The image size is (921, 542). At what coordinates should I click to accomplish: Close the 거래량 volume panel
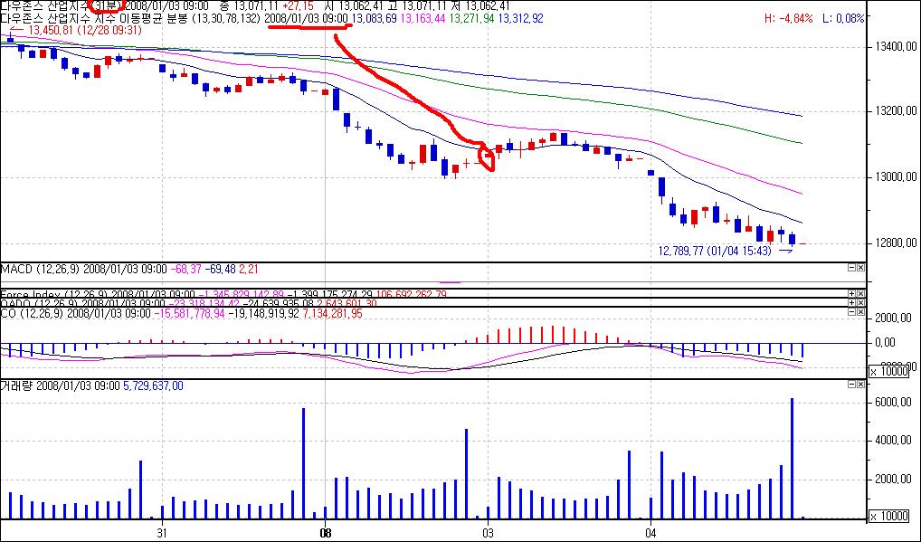860,385
